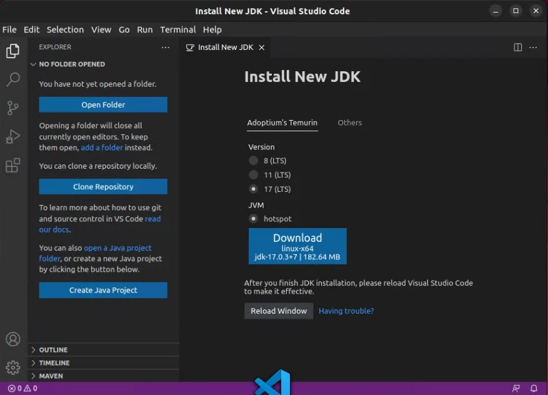Open the Extensions view icon
Screen dimensions: 548x395
[13, 166]
